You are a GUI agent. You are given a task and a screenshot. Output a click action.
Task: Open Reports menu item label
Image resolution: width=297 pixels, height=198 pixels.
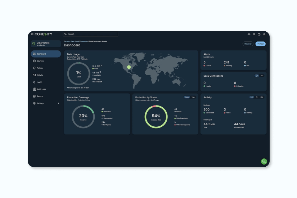(40, 96)
